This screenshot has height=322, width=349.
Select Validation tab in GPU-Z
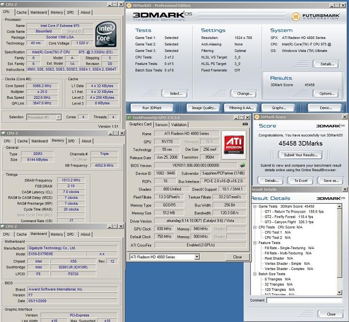point(179,125)
